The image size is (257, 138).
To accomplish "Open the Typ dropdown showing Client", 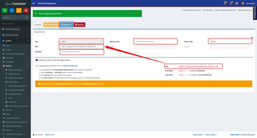I will [81, 42].
